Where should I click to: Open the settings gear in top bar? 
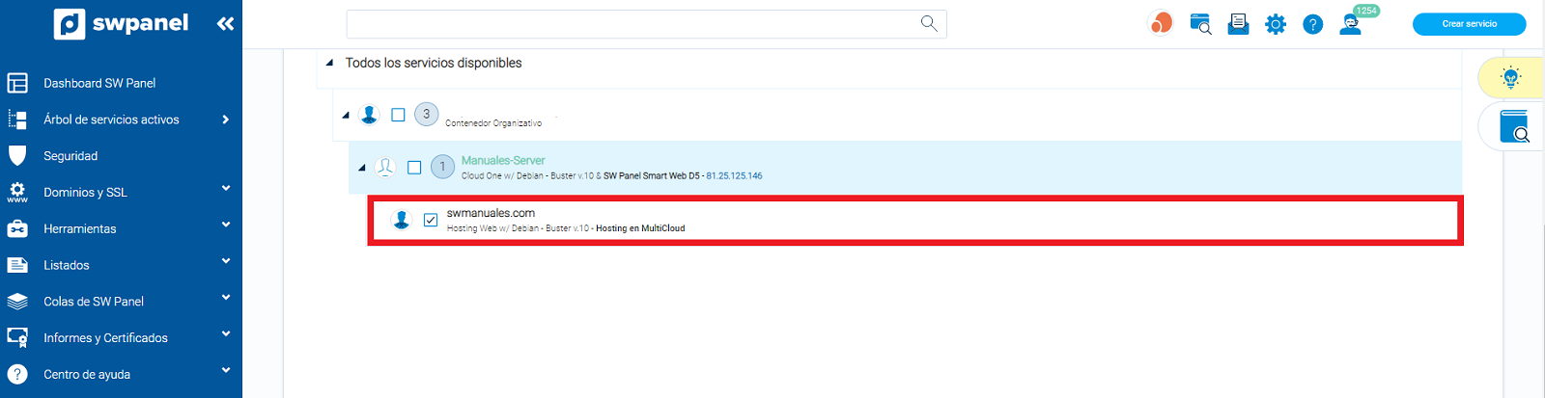(x=1276, y=24)
